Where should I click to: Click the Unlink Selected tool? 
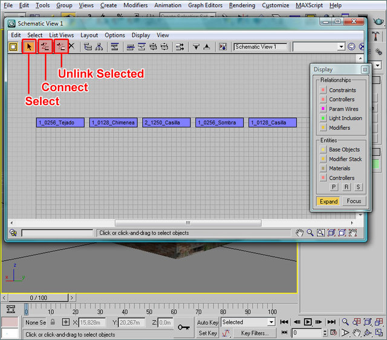[60, 47]
